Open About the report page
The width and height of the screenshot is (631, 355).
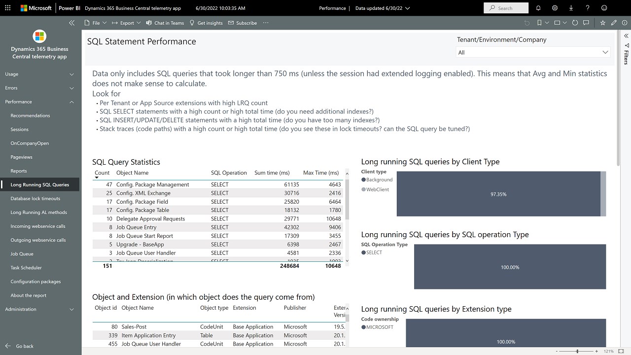click(29, 295)
